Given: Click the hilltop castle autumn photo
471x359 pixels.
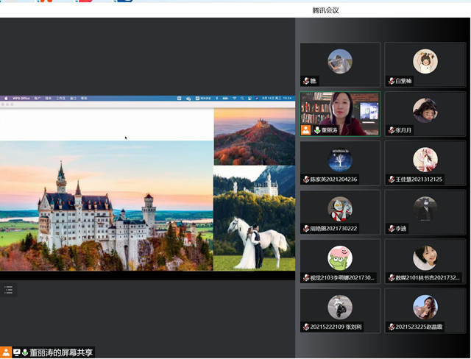Looking at the screenshot, I should pos(255,137).
